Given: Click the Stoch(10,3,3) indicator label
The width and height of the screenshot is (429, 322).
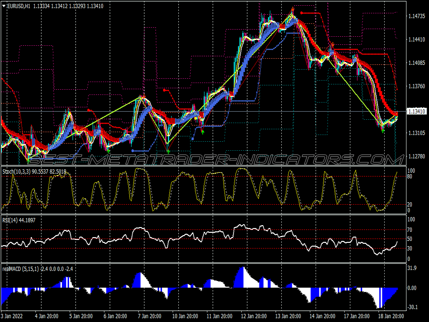Looking at the screenshot, I should coord(16,172).
